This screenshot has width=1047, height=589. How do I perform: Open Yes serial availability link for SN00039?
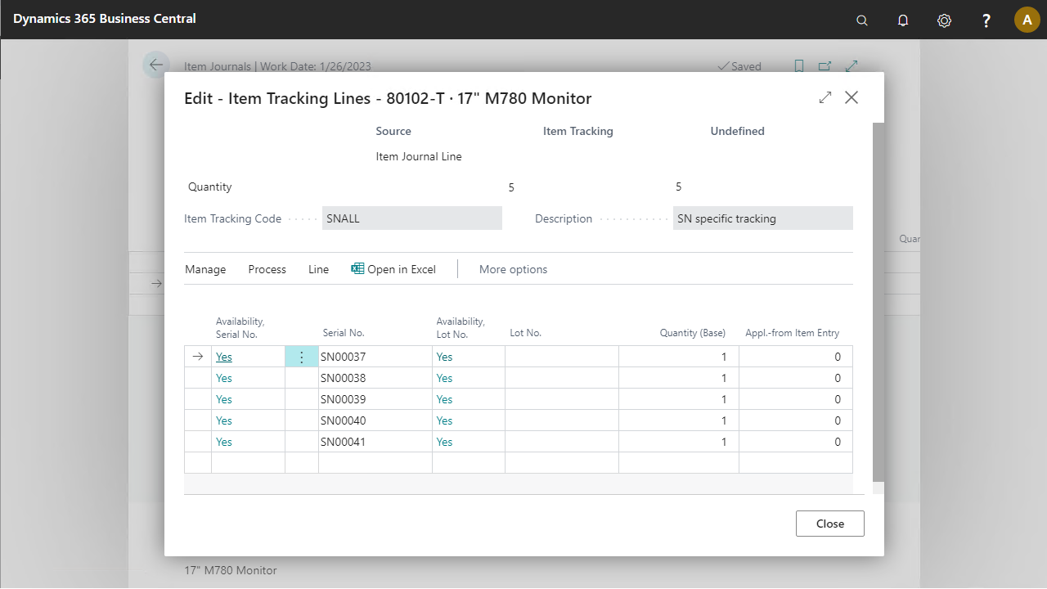pos(224,399)
